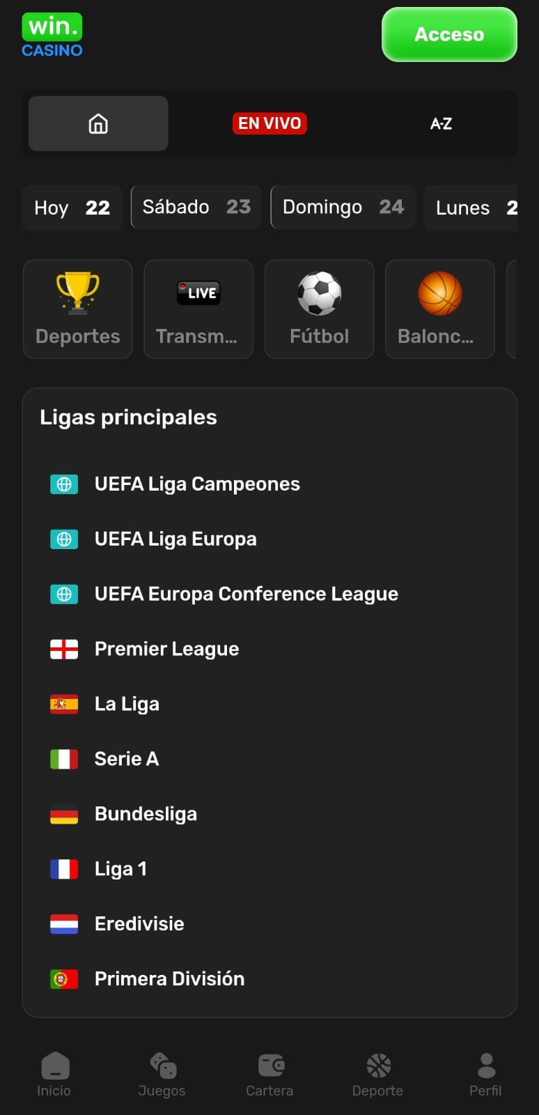Viewport: 539px width, 1115px height.
Task: Open UEFA Liga Campeones league
Action: 197,484
